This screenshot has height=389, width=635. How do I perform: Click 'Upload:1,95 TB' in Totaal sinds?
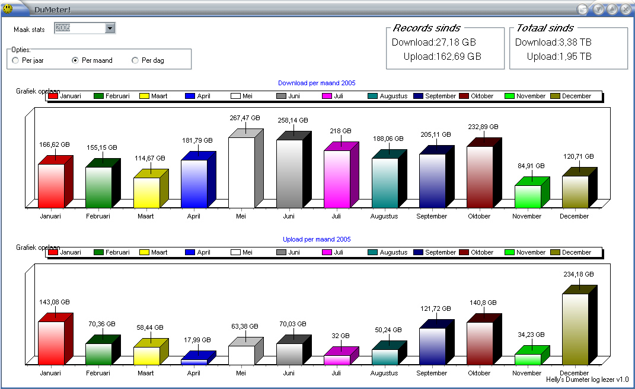coord(559,57)
